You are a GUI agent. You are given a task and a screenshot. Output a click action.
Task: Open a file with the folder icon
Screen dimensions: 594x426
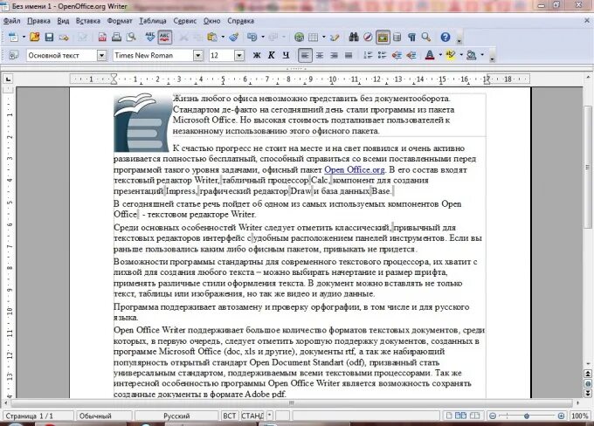[x=34, y=38]
